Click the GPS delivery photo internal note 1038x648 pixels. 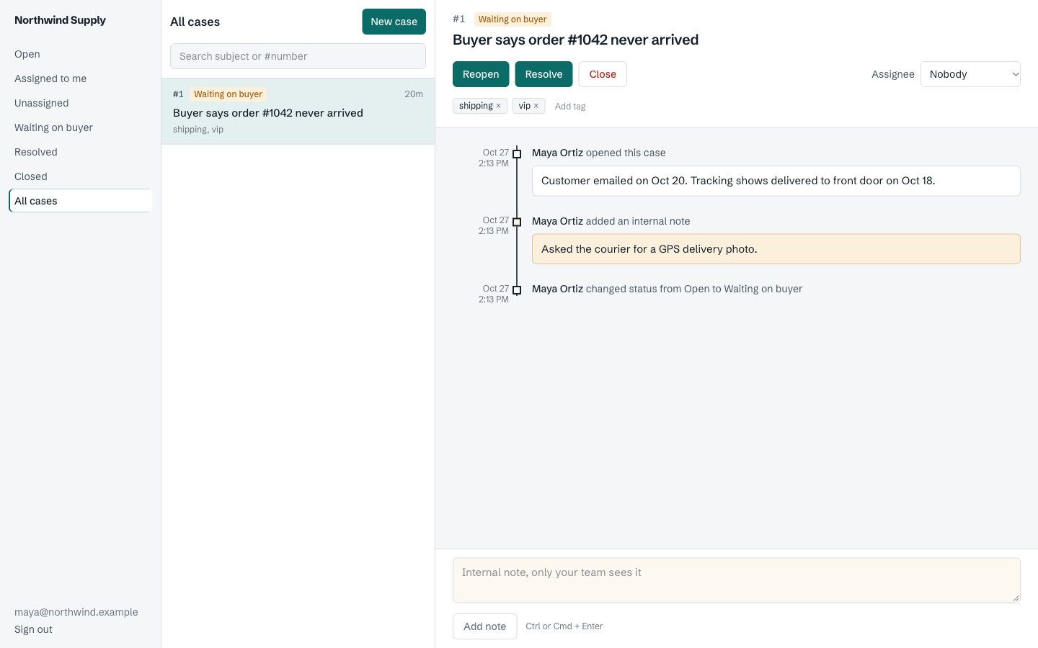(776, 249)
